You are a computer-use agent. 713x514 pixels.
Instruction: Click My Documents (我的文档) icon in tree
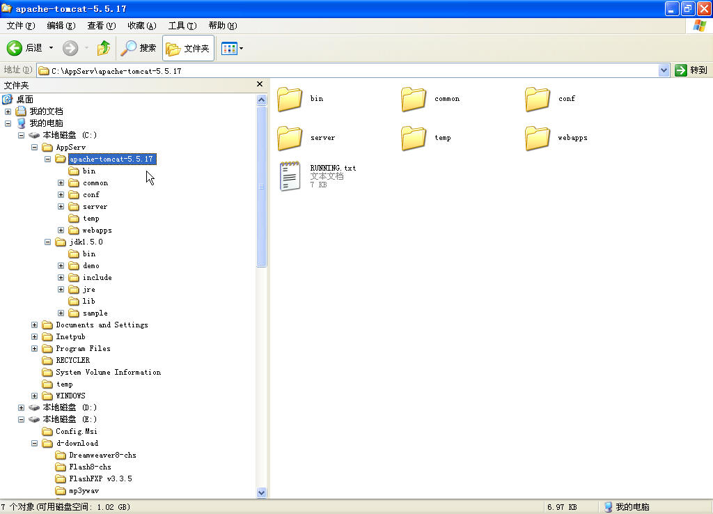click(x=21, y=111)
